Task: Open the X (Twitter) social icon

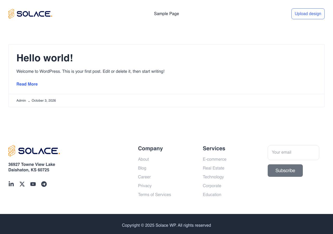Action: [22, 184]
